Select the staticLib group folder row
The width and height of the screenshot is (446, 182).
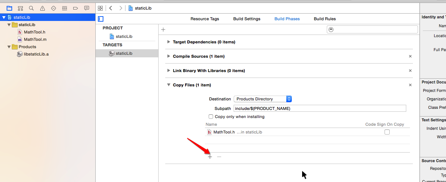point(47,25)
